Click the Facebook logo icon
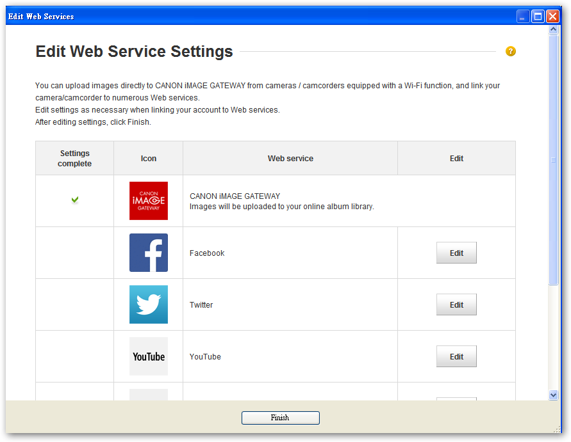571x442 pixels. click(x=149, y=253)
